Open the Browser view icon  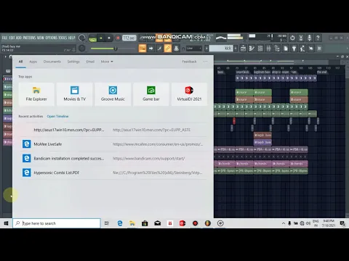pyautogui.click(x=277, y=49)
